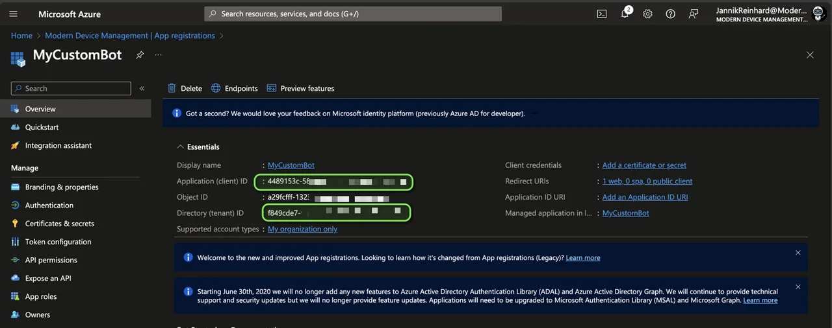Collapse the sidebar with double chevron

pyautogui.click(x=142, y=88)
